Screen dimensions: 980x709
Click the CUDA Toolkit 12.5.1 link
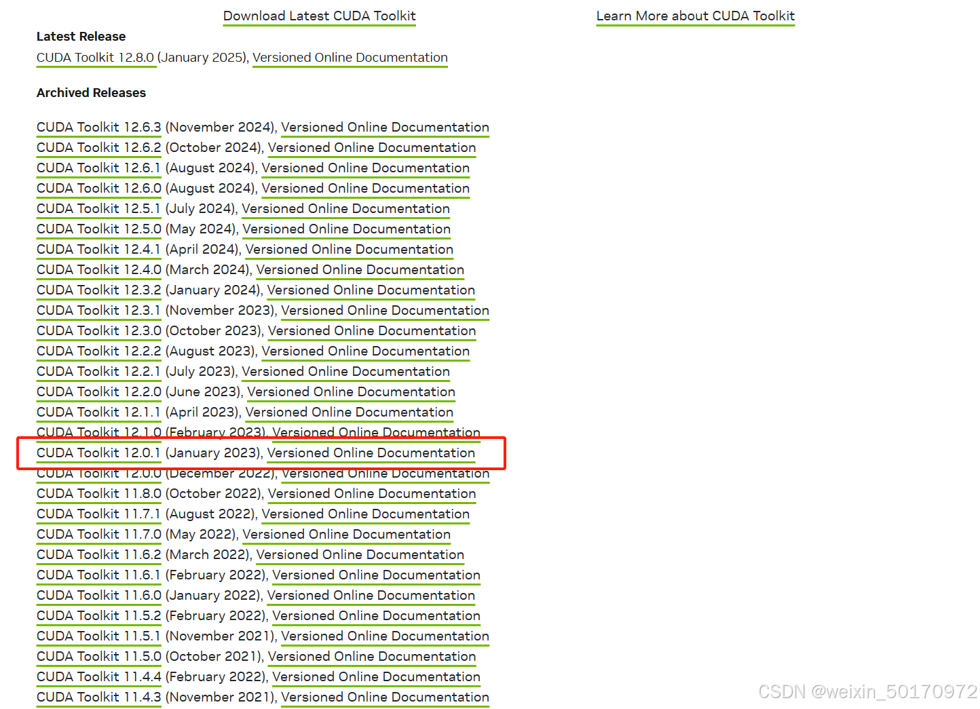coord(99,208)
